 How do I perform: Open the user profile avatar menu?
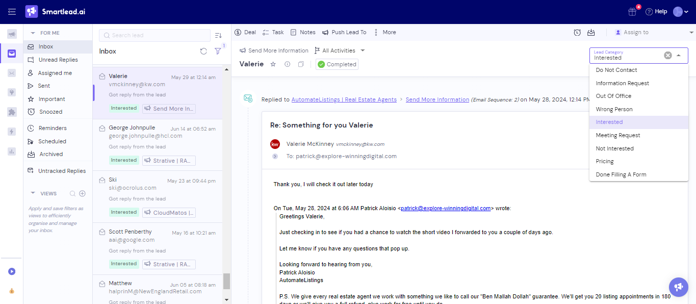[681, 12]
